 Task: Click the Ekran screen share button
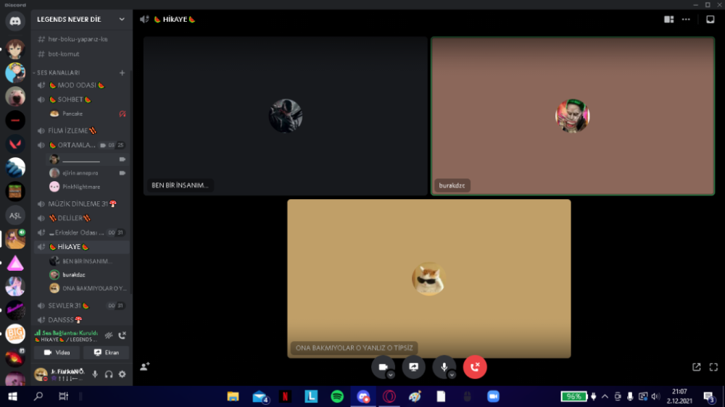[x=106, y=353]
